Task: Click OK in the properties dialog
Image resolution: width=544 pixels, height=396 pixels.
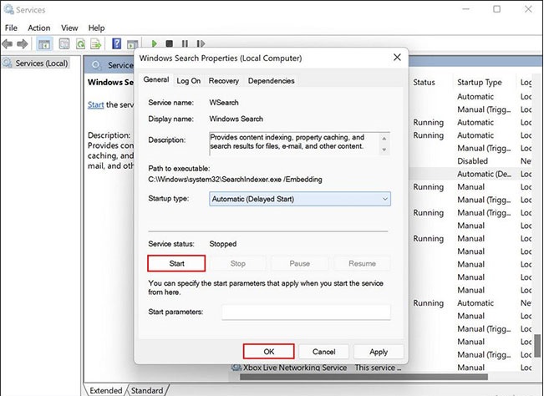Action: (268, 352)
